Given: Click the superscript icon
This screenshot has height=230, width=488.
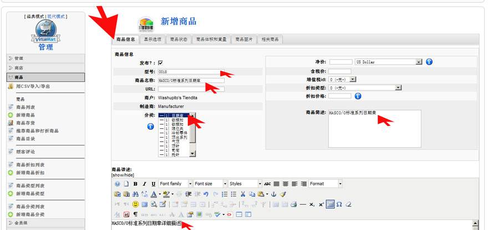Looking at the screenshot, I should tap(321, 204).
